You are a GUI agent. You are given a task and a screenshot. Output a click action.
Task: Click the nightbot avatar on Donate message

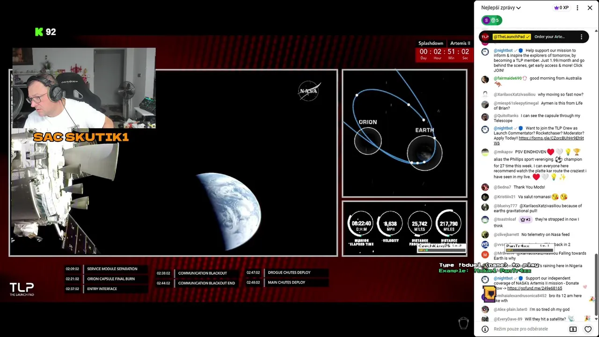485,279
